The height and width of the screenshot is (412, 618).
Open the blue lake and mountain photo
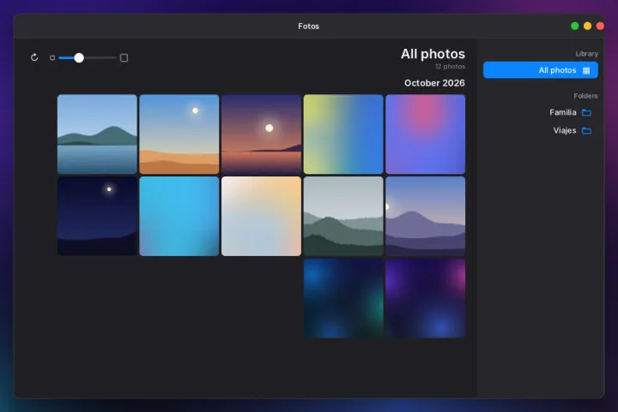coord(97,134)
